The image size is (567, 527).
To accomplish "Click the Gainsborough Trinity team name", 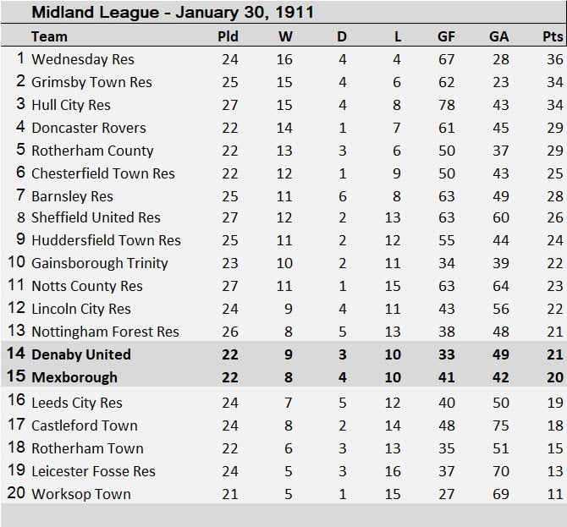I will tap(99, 263).
